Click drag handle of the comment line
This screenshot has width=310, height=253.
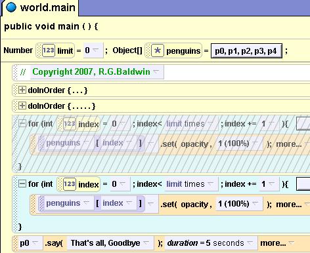point(15,72)
